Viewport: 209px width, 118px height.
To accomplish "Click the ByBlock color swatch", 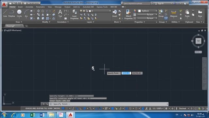I will pyautogui.click(x=139, y=11).
